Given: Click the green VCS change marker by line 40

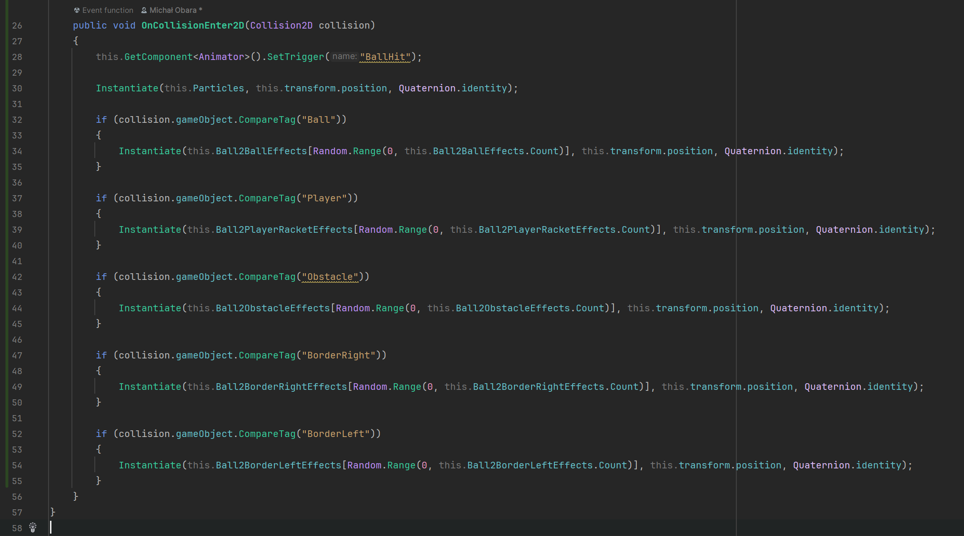Looking at the screenshot, I should pyautogui.click(x=7, y=246).
